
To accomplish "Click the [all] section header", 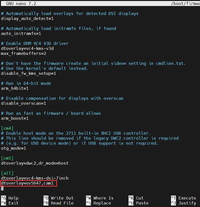I will pos(7,173).
